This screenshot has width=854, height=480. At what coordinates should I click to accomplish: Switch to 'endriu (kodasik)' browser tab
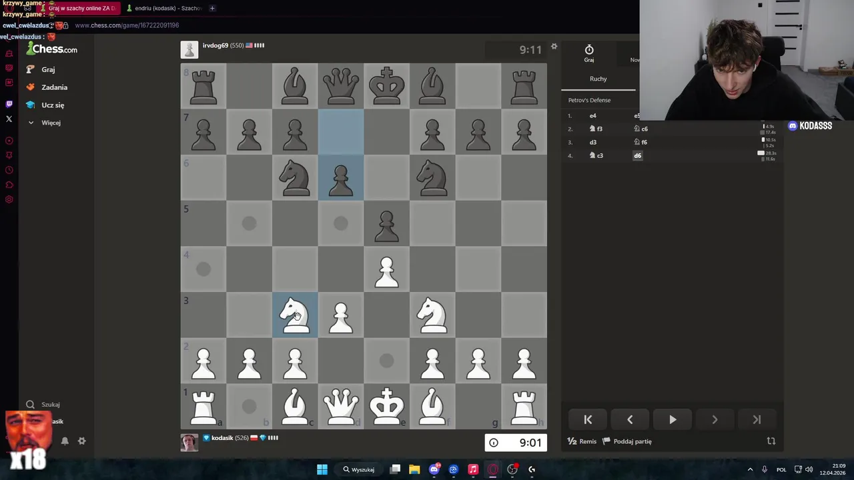tap(165, 8)
